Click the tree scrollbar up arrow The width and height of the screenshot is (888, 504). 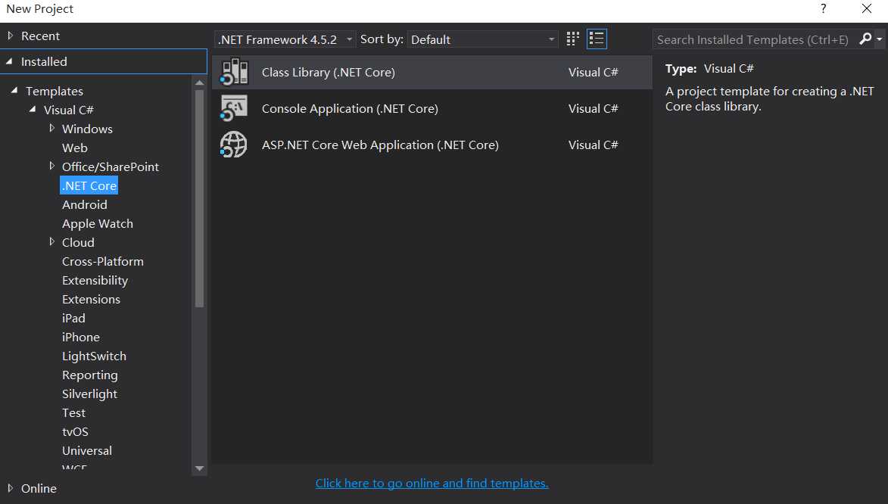pyautogui.click(x=199, y=82)
